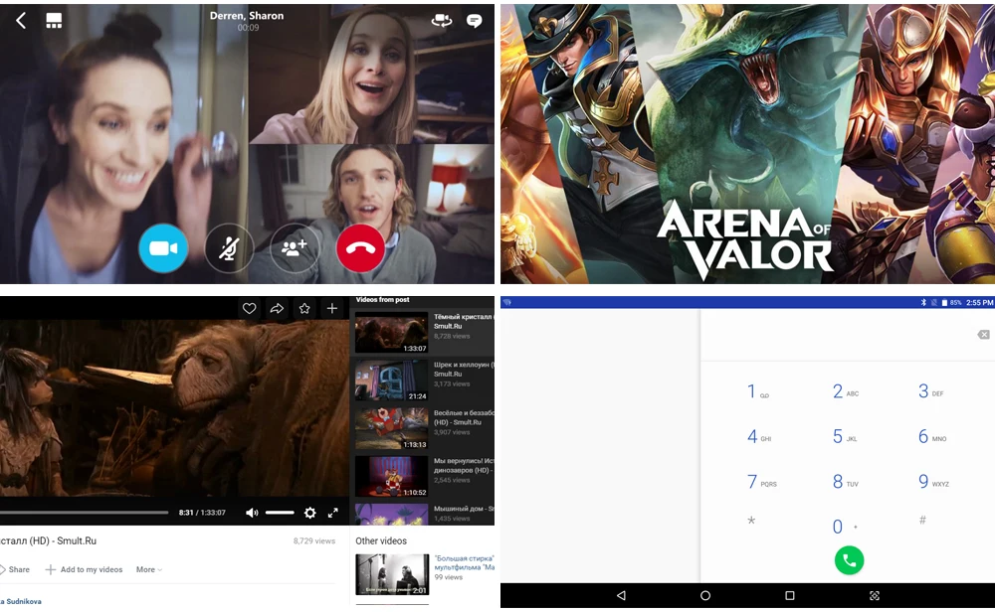Toggle the microphone mute button
Screen dimensions: 995x612
pyautogui.click(x=229, y=248)
